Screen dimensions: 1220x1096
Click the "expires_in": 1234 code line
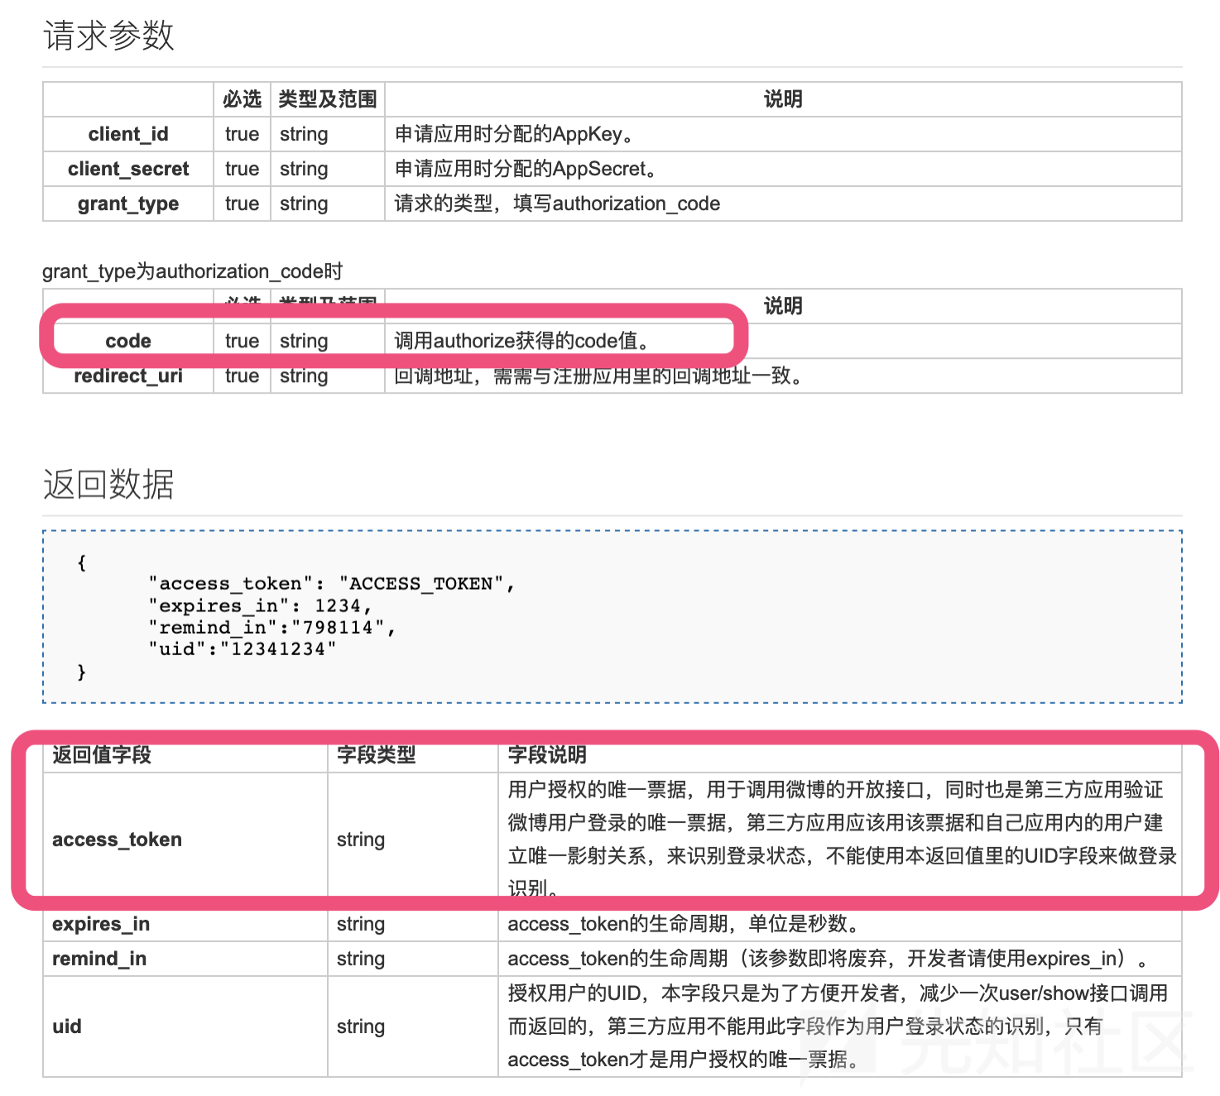[260, 605]
